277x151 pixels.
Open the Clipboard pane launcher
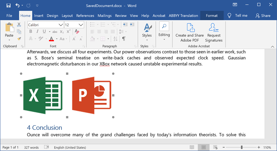(22, 46)
